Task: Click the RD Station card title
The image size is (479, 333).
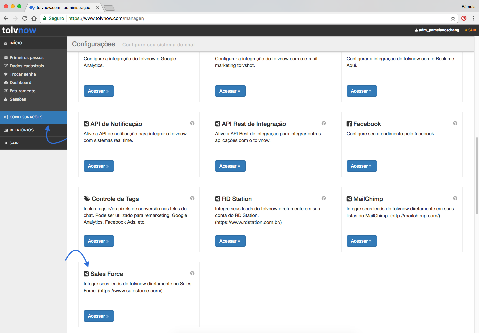Action: (237, 199)
